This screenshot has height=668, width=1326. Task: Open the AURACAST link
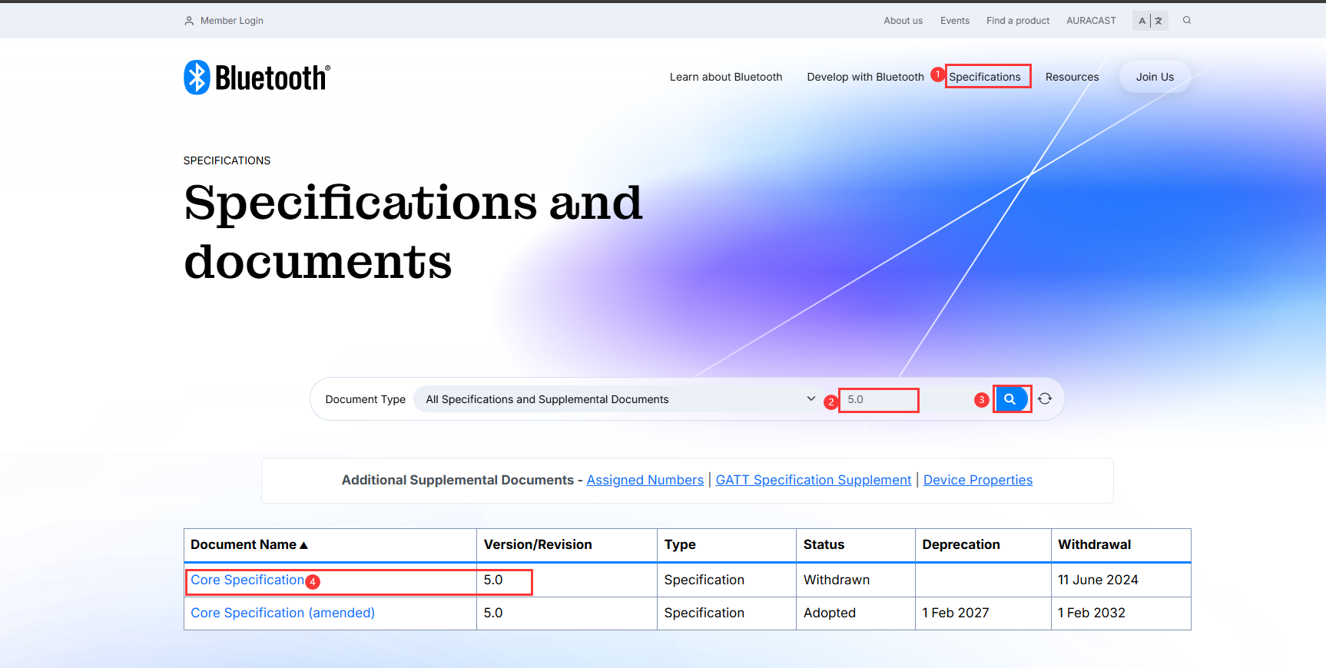(1091, 21)
